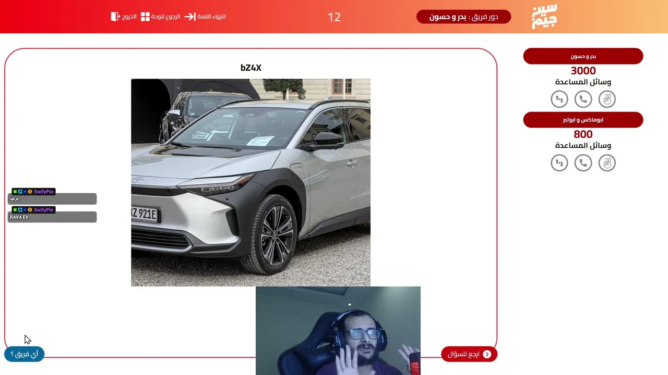Click the Toyota car photo
Viewport: 668px width, 375px height.
coord(250,182)
